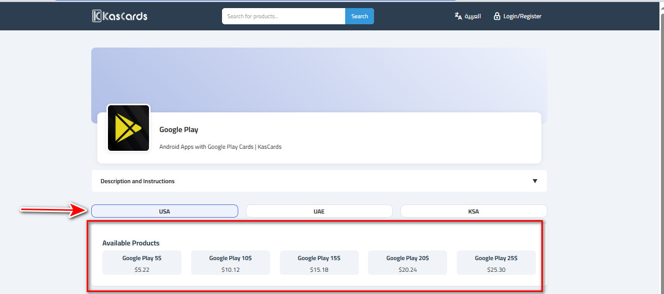Select the USA region tab

(x=165, y=211)
